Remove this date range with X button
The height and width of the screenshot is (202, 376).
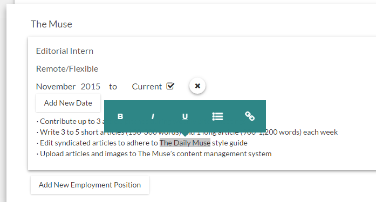click(197, 86)
